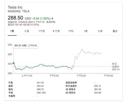
Task: Click the 301.21 USD chart tooltip
Action: point(25,45)
